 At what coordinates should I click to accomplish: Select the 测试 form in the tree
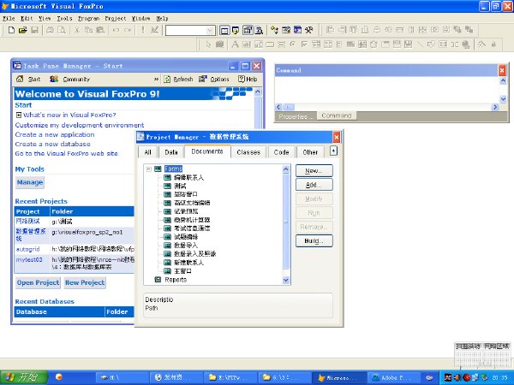click(180, 186)
